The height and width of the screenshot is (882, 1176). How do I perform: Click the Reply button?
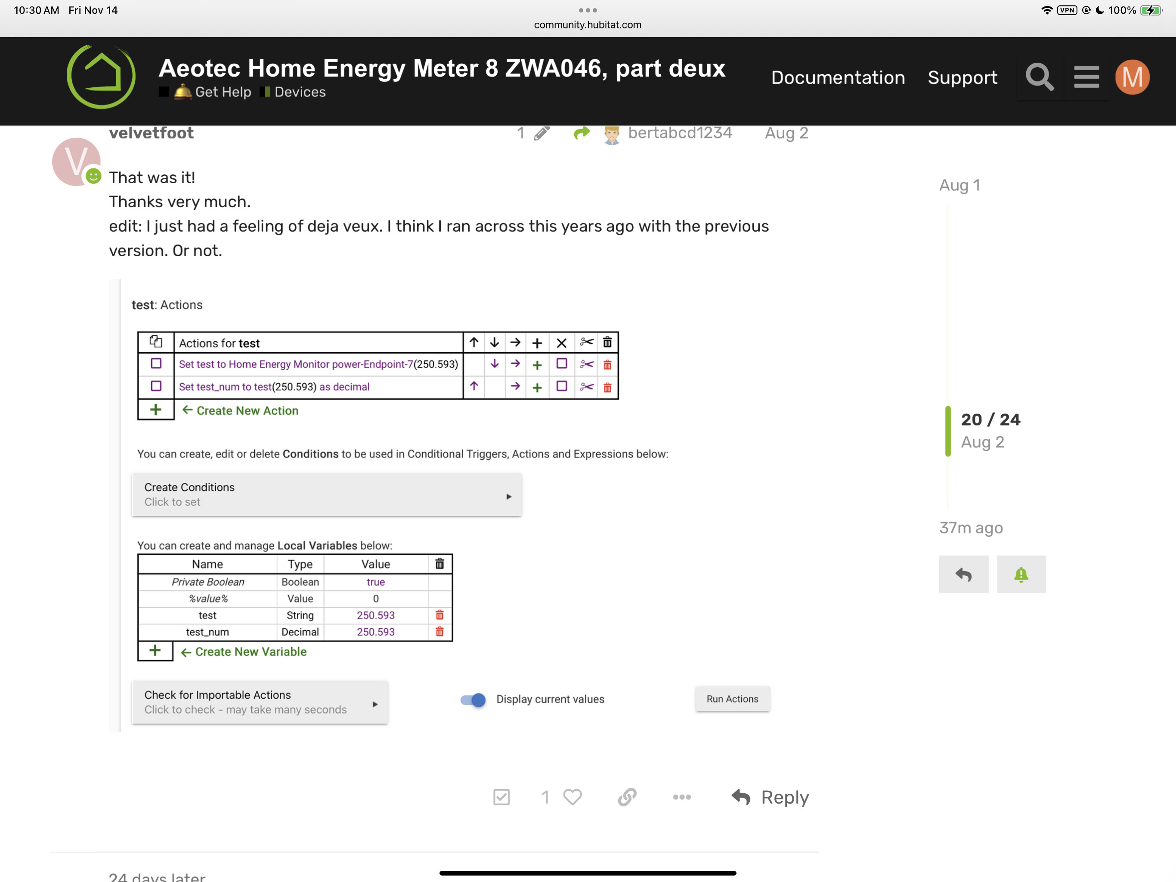[771, 796]
